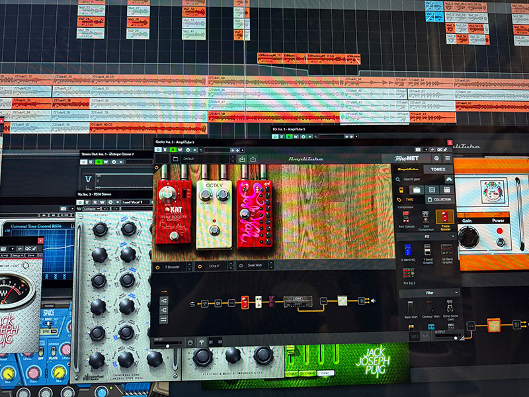Click the AmpliTube export share preset icon
This screenshot has width=529, height=397.
click(x=253, y=159)
